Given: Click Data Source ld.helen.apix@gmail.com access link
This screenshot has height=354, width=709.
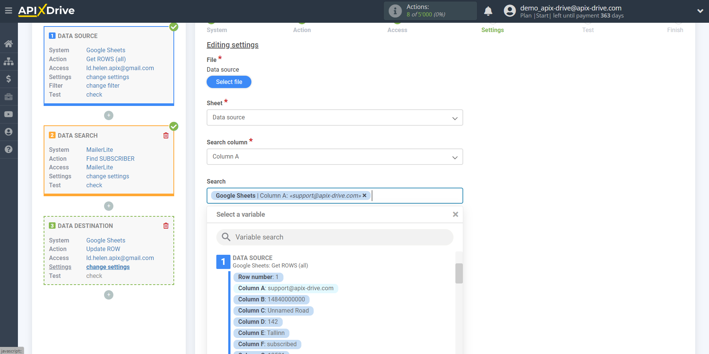Looking at the screenshot, I should (x=120, y=68).
